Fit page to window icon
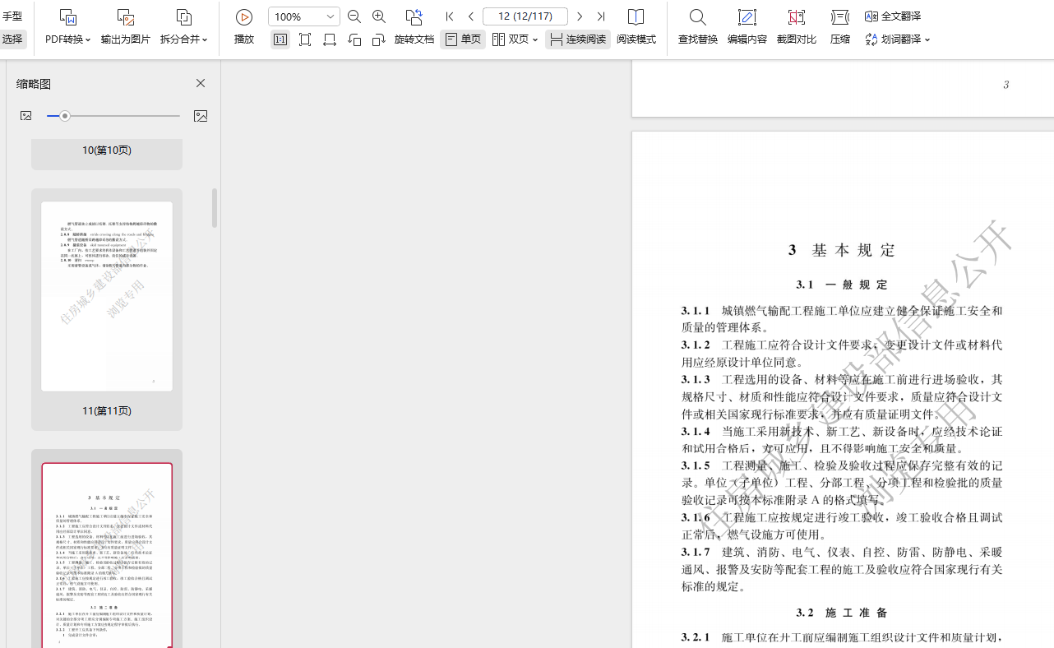Screen dimensions: 1054x648 point(305,39)
